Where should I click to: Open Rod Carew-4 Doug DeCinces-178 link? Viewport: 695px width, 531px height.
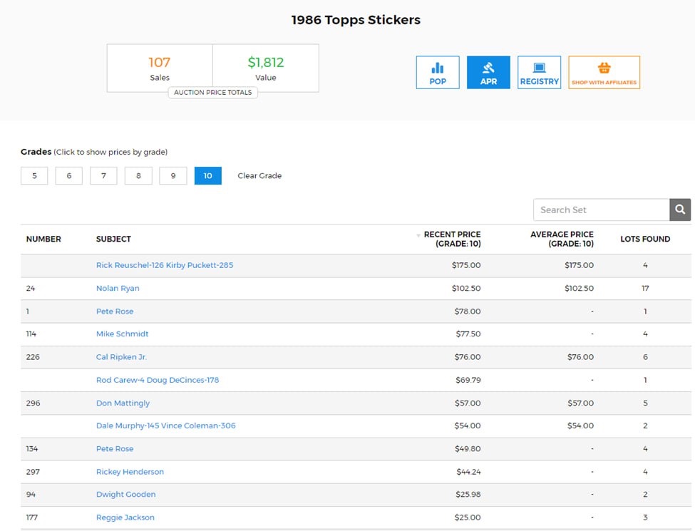158,380
